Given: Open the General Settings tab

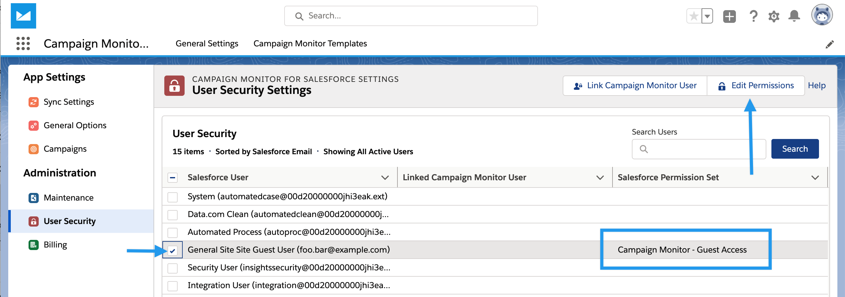Looking at the screenshot, I should pos(207,44).
